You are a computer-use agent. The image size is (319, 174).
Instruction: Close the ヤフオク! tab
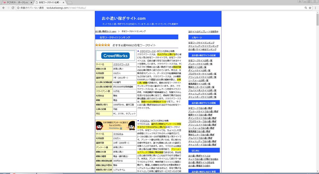[32, 2]
